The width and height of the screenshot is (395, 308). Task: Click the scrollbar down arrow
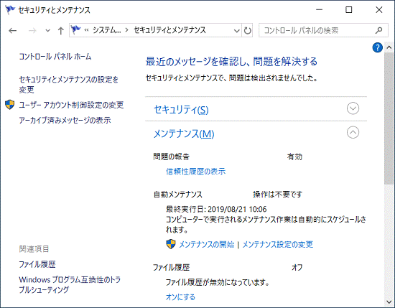[389, 302]
